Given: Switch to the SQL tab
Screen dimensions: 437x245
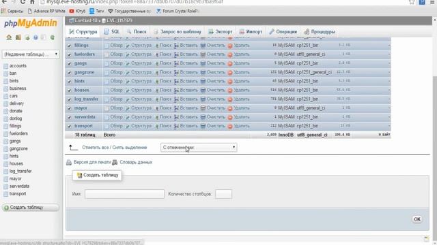Looking at the screenshot, I should pyautogui.click(x=112, y=32).
